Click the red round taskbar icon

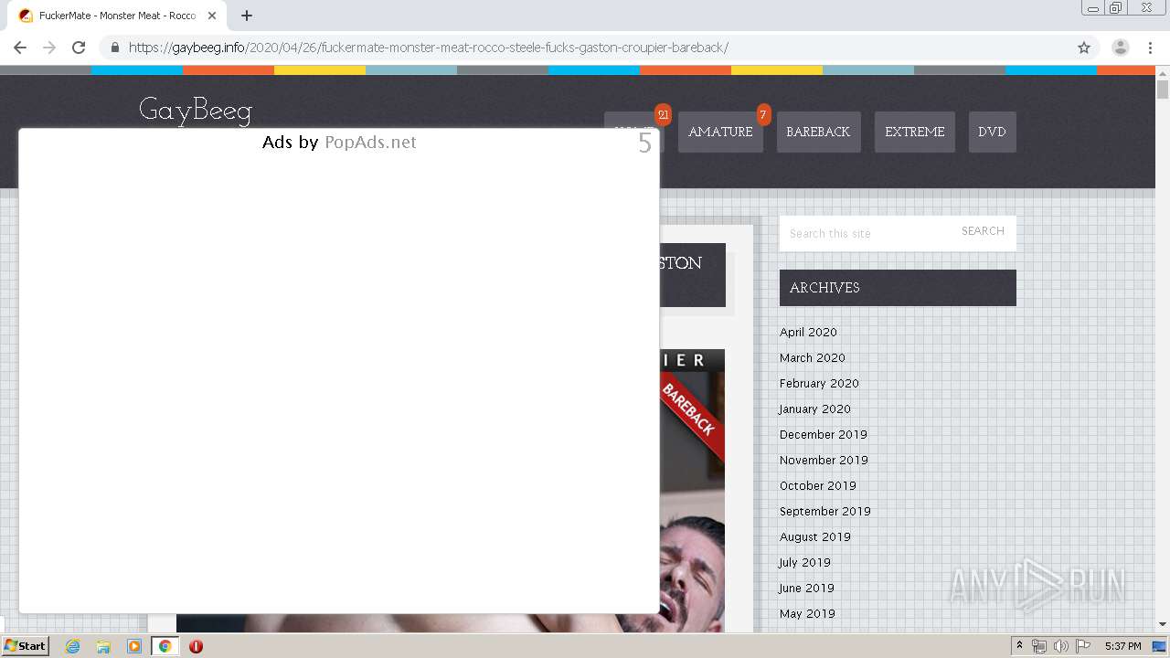196,646
